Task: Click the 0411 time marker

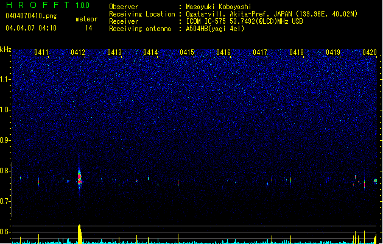Action: (x=41, y=52)
